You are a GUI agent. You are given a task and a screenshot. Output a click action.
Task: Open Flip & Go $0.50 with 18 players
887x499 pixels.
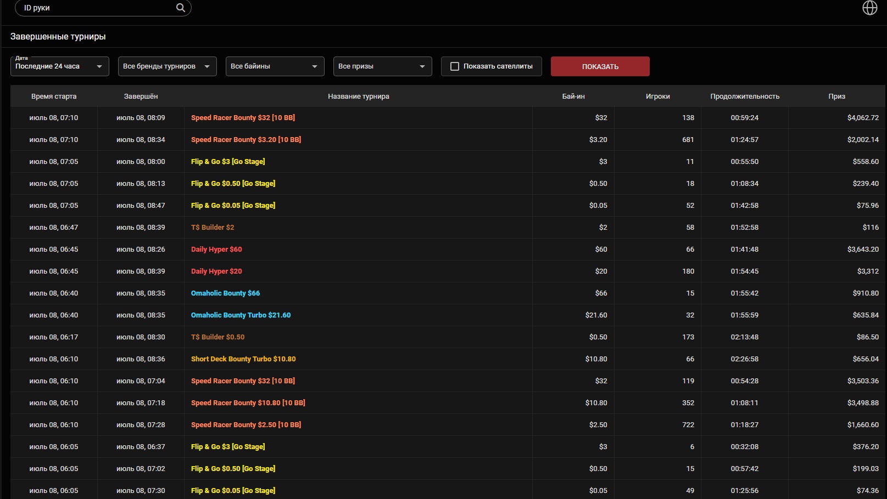click(x=233, y=184)
